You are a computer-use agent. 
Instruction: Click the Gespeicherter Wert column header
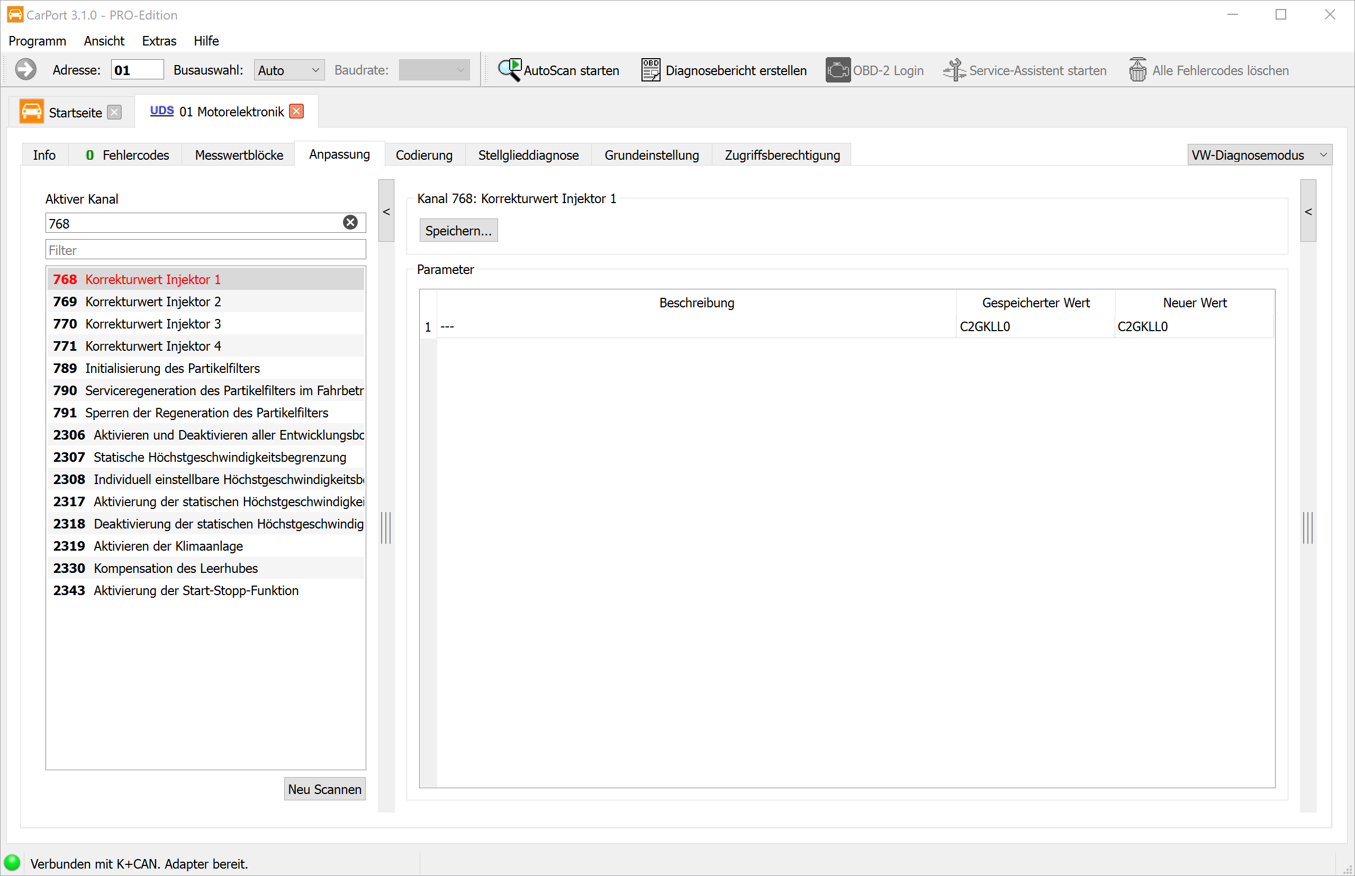click(1035, 303)
